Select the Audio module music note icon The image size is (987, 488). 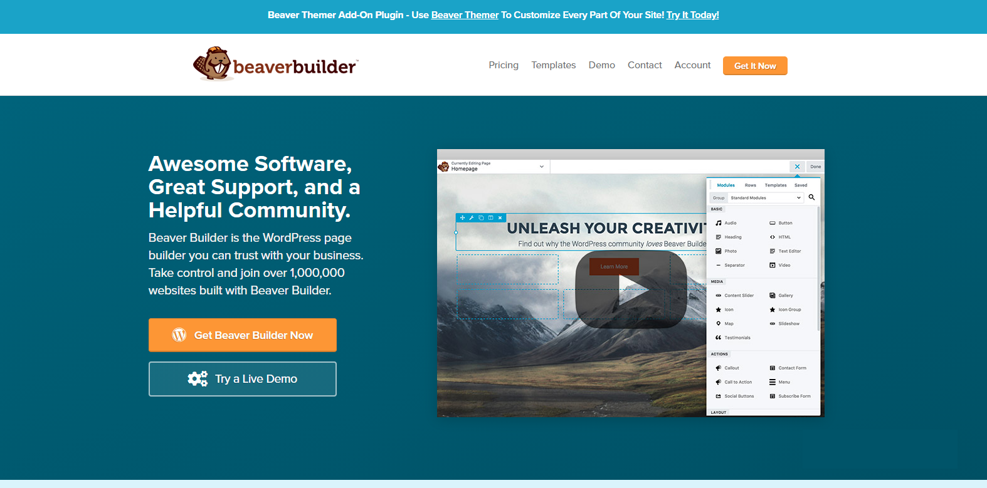coord(719,223)
